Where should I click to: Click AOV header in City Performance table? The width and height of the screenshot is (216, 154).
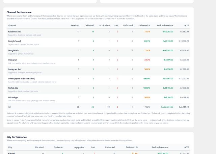(187, 147)
